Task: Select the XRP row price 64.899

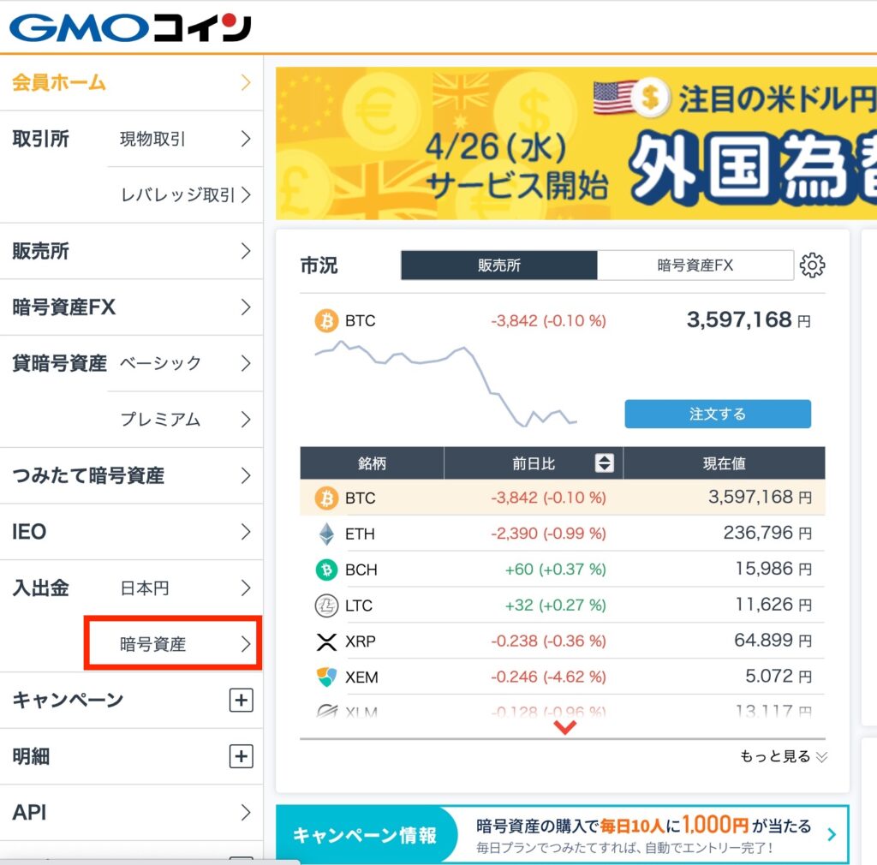Action: (x=773, y=641)
